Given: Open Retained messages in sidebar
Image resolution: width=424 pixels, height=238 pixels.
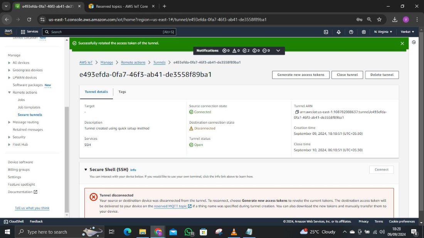Looking at the screenshot, I should pos(28,130).
